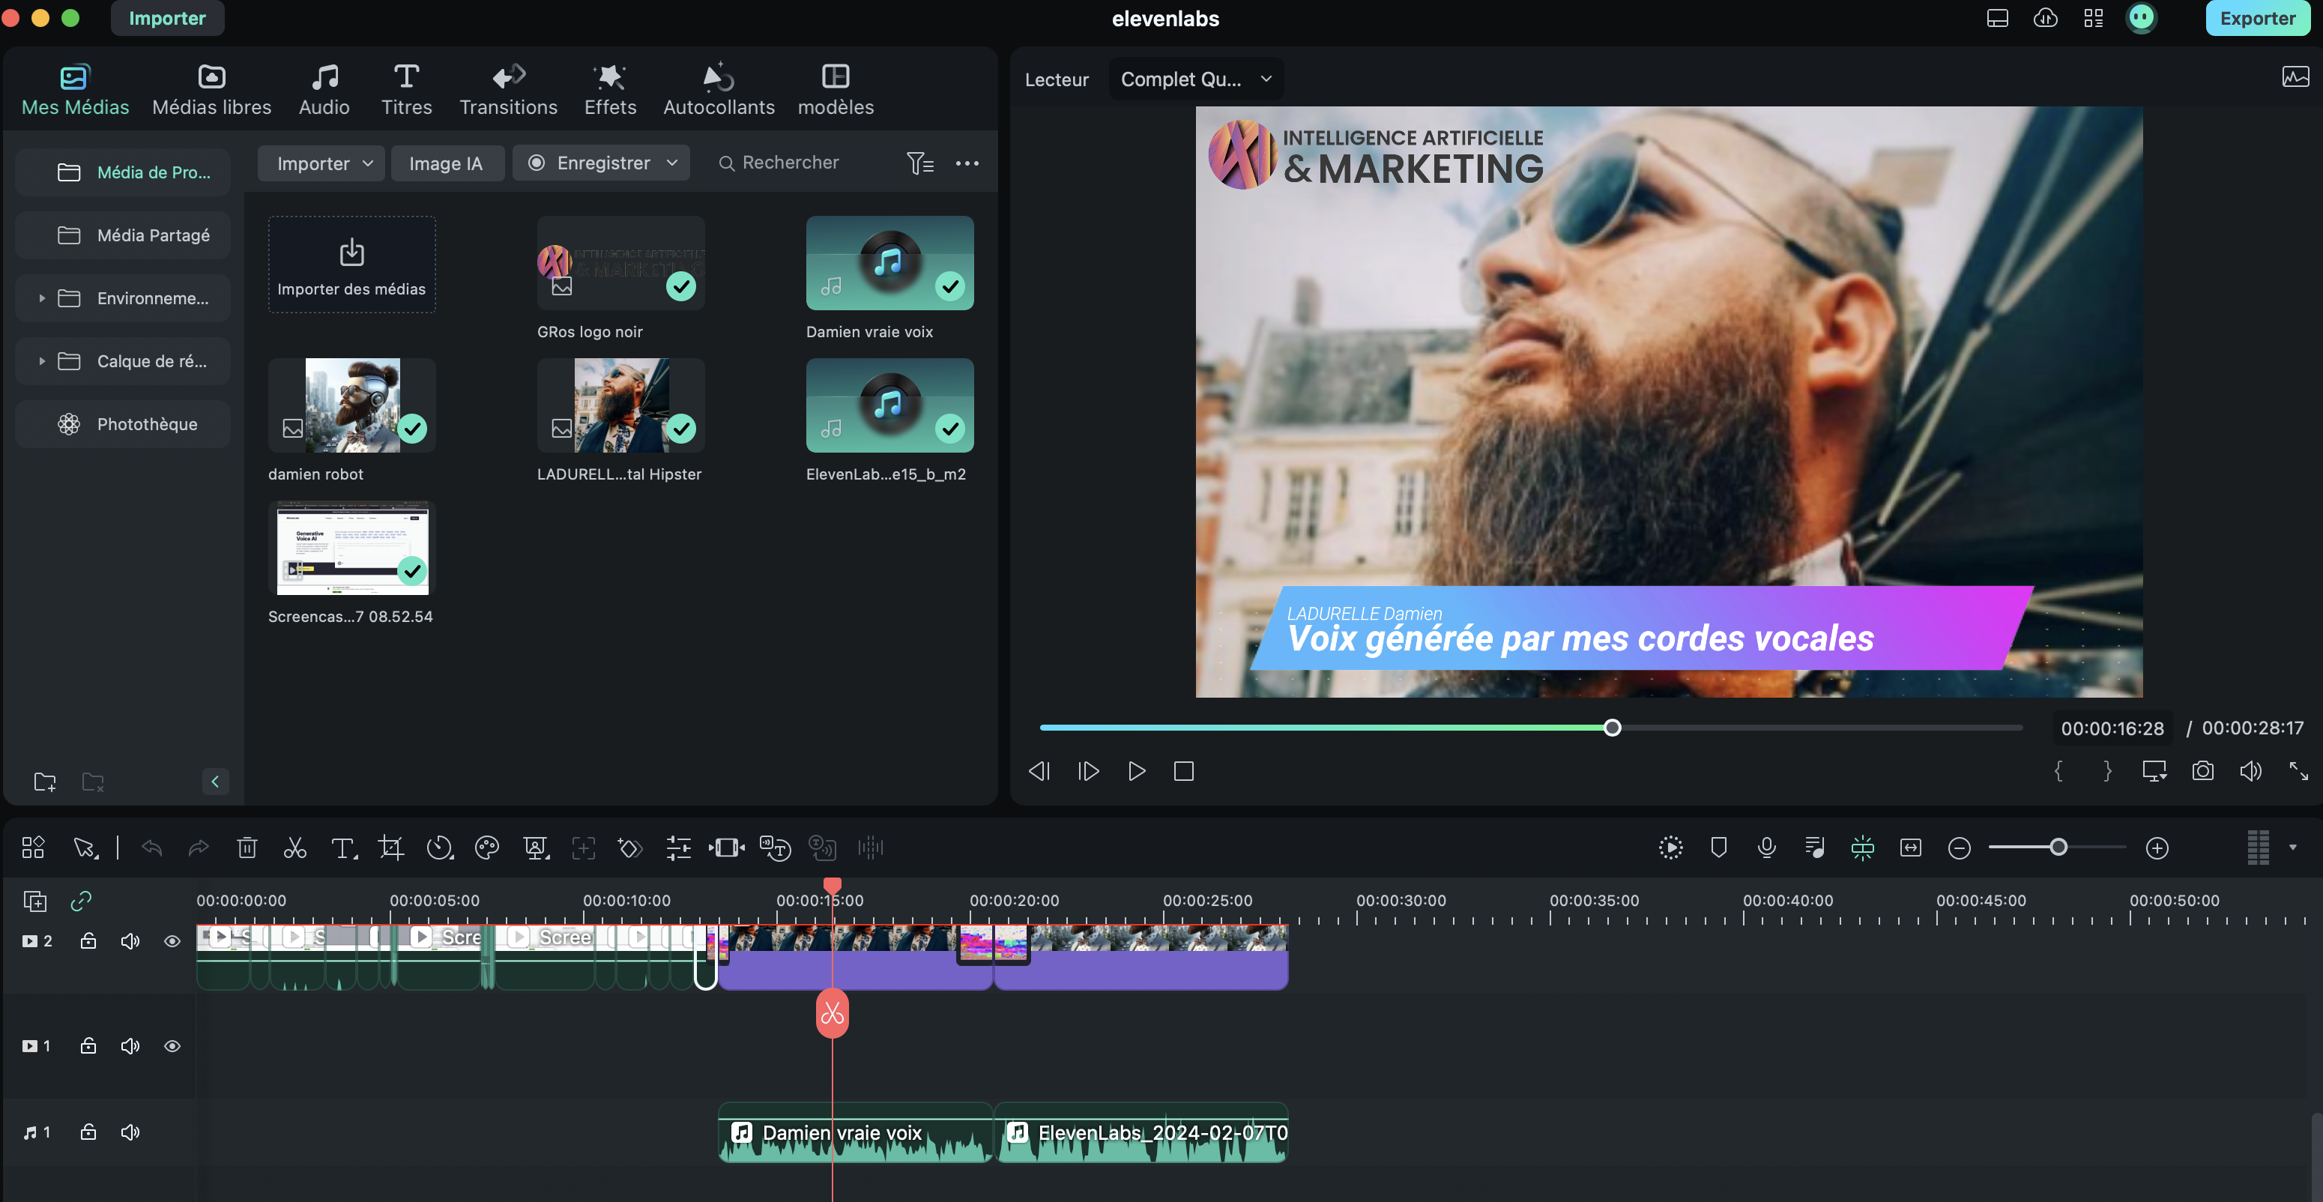The height and width of the screenshot is (1202, 2323).
Task: Open the Importer dropdown in media panel
Action: (x=322, y=163)
